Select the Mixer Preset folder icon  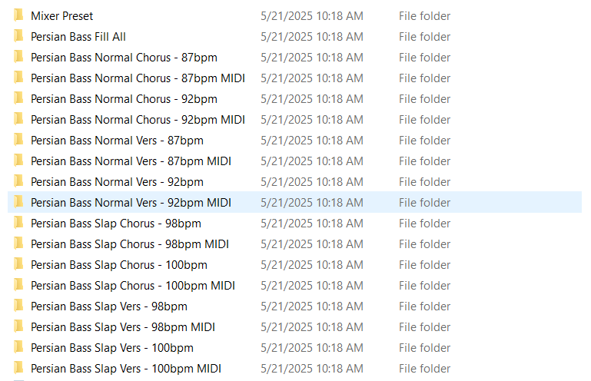pos(18,15)
